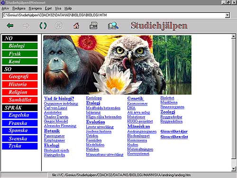Open the Skelettet link
237x178 pixels.
[167, 98]
